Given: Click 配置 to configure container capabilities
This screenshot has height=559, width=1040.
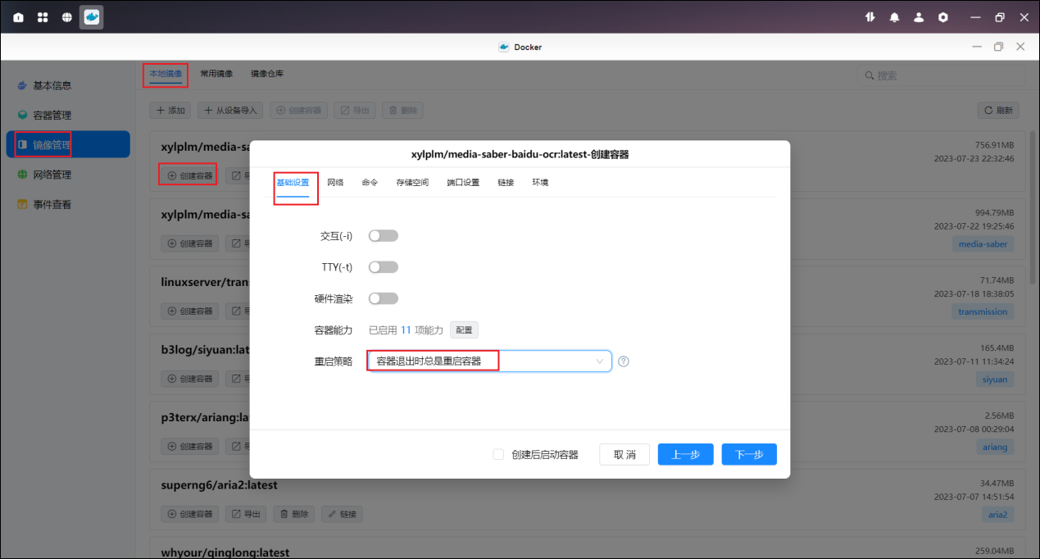Looking at the screenshot, I should pyautogui.click(x=463, y=329).
